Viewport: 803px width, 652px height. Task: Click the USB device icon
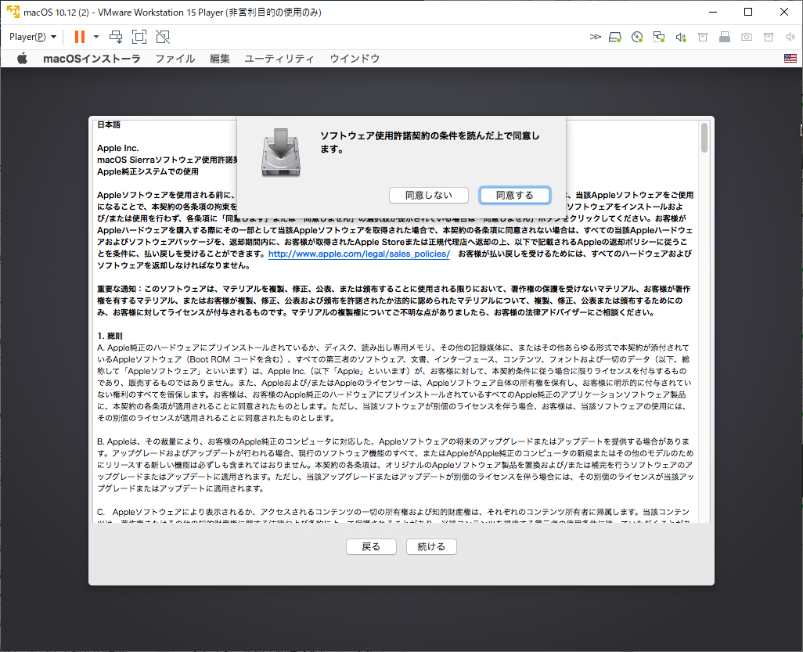pyautogui.click(x=725, y=37)
